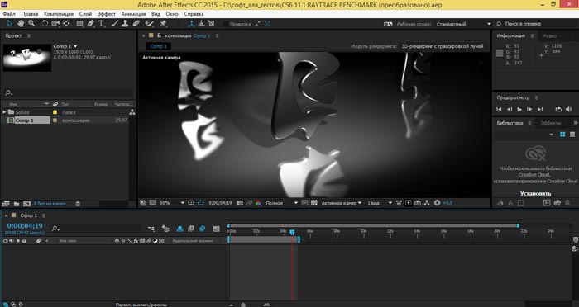Select the Zoom magnifier tool
Viewport: 579px width, 307px height.
click(31, 24)
